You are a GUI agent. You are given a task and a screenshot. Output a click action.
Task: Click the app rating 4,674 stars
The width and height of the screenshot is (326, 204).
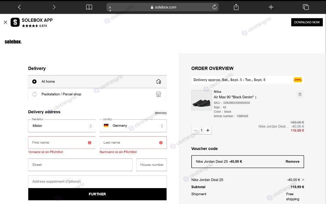(x=34, y=26)
